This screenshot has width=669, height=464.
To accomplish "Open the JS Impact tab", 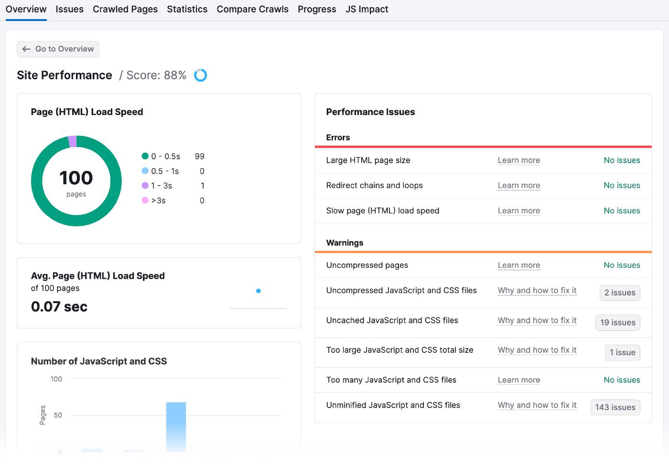I will pos(367,10).
